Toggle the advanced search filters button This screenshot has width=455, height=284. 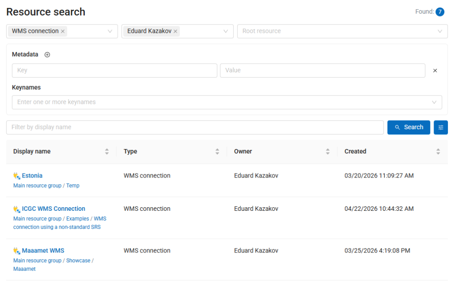440,127
